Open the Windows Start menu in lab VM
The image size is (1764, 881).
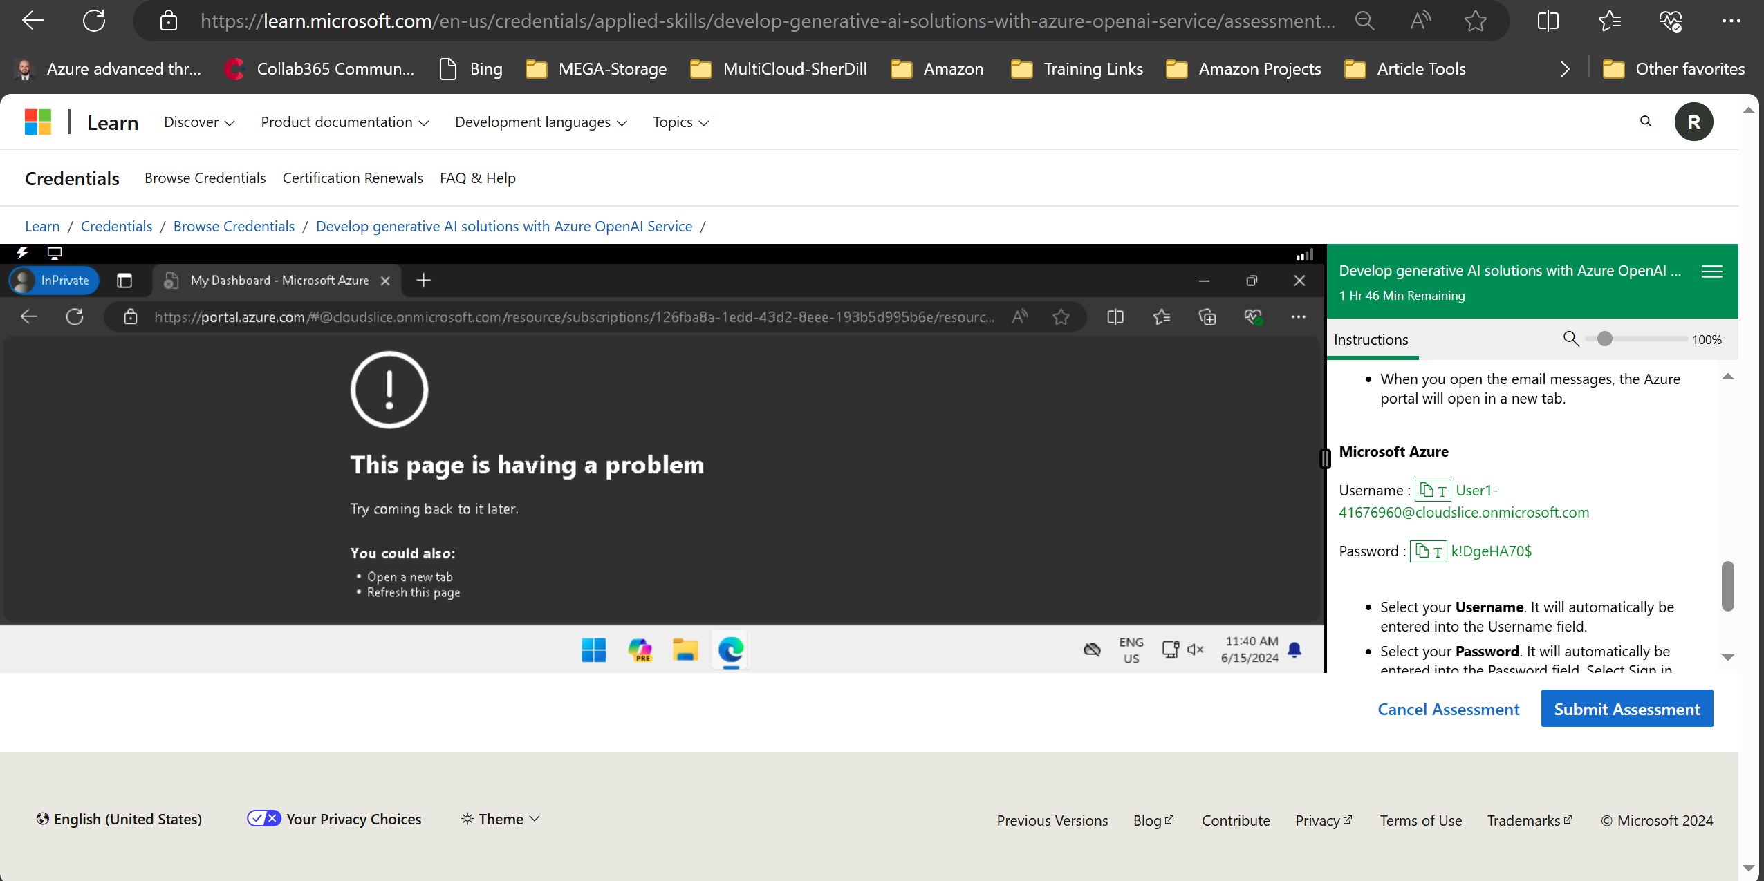coord(593,650)
